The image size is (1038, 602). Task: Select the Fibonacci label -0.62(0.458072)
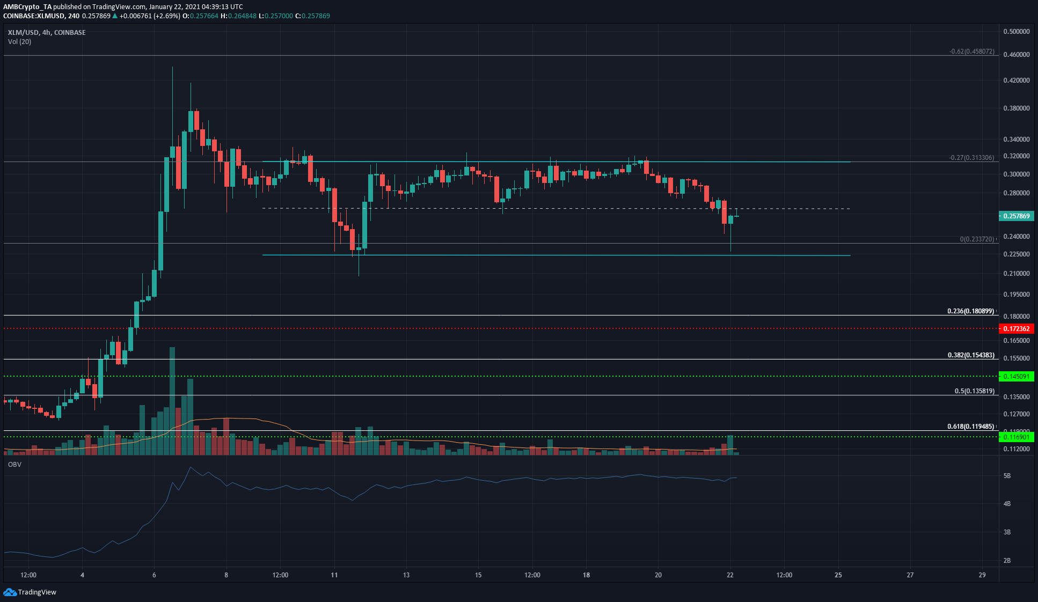pos(971,52)
